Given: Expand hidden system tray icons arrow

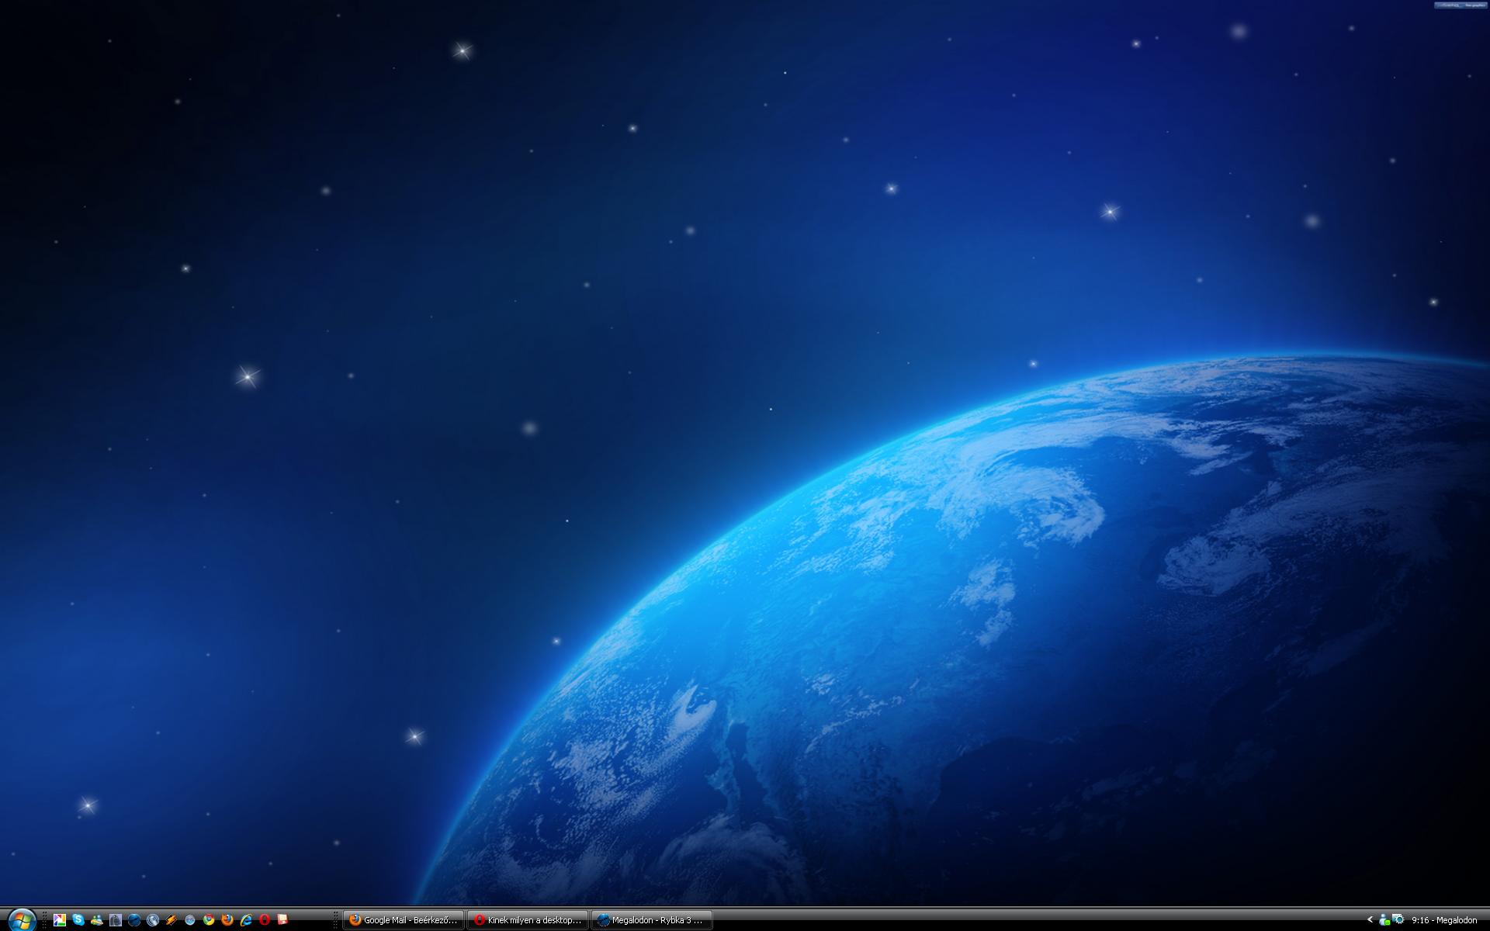Looking at the screenshot, I should click(1370, 920).
